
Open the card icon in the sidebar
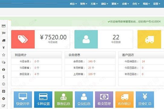4,26
